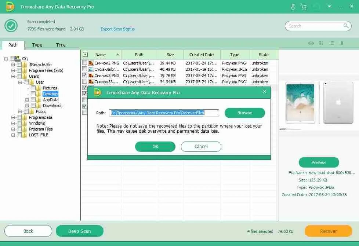Check the Downloads folder checkbox

[33, 106]
